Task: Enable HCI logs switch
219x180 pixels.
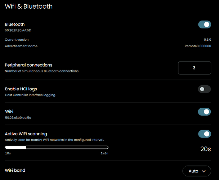Action: pyautogui.click(x=204, y=89)
